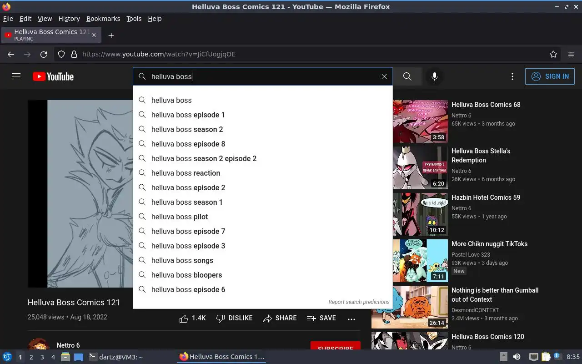Screen dimensions: 582x364
Task: Click the Subscribe button
Action: tap(336, 346)
